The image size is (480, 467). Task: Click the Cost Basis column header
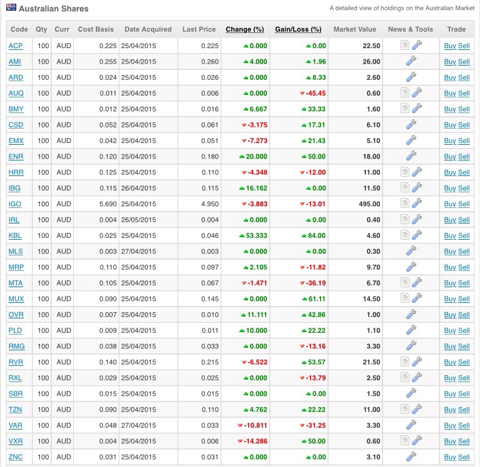(x=96, y=29)
